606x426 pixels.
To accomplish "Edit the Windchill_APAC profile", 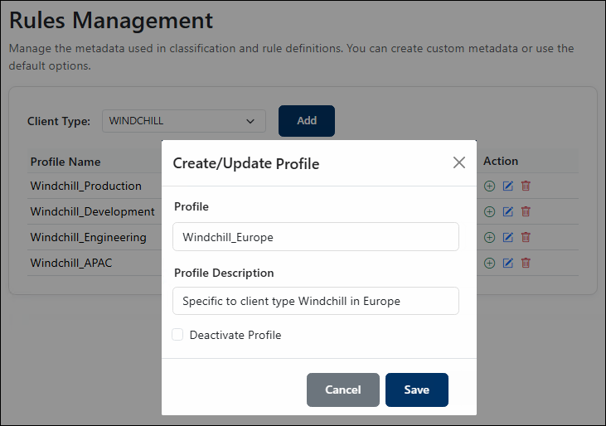I will [x=508, y=263].
